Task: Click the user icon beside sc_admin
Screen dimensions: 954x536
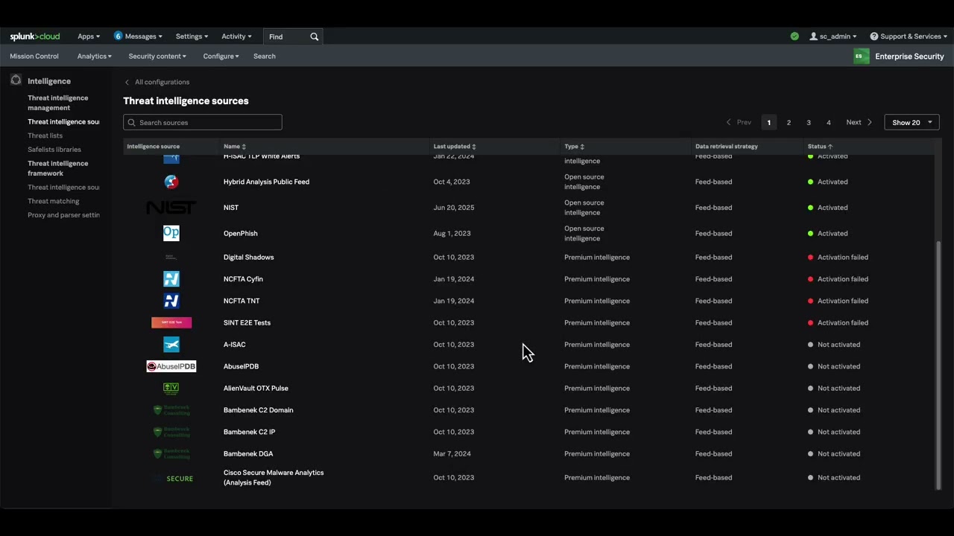Action: pos(814,36)
